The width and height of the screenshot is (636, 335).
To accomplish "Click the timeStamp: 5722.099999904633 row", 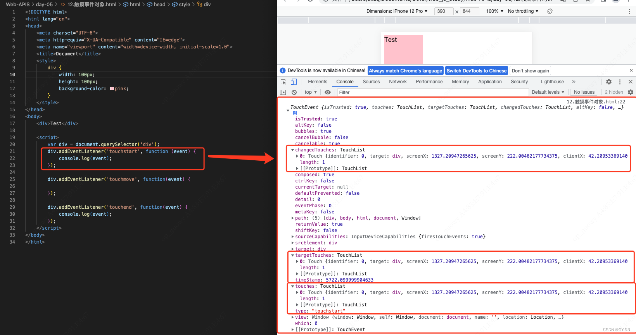I will point(334,280).
